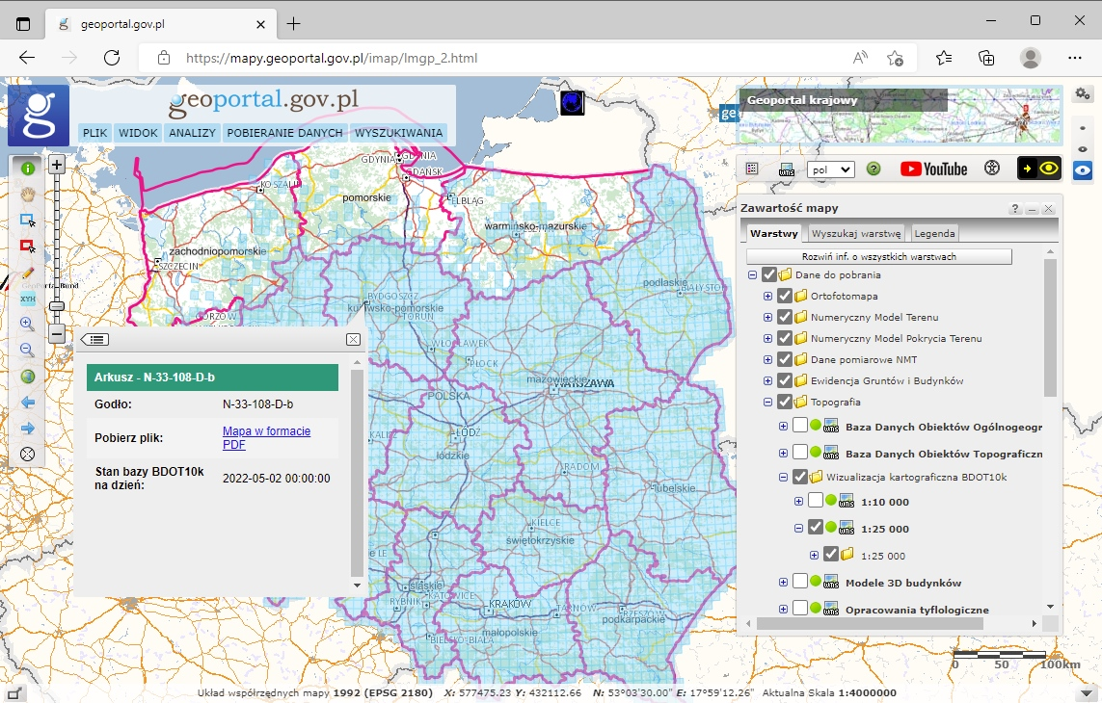Uncheck the Ortofotomapa layer
Viewport: 1102px width, 703px height.
click(x=785, y=296)
